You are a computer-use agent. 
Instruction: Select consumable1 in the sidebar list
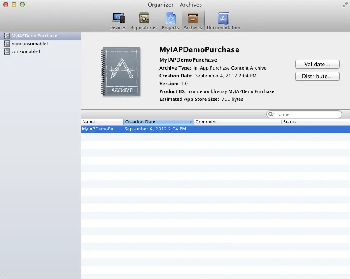click(26, 51)
